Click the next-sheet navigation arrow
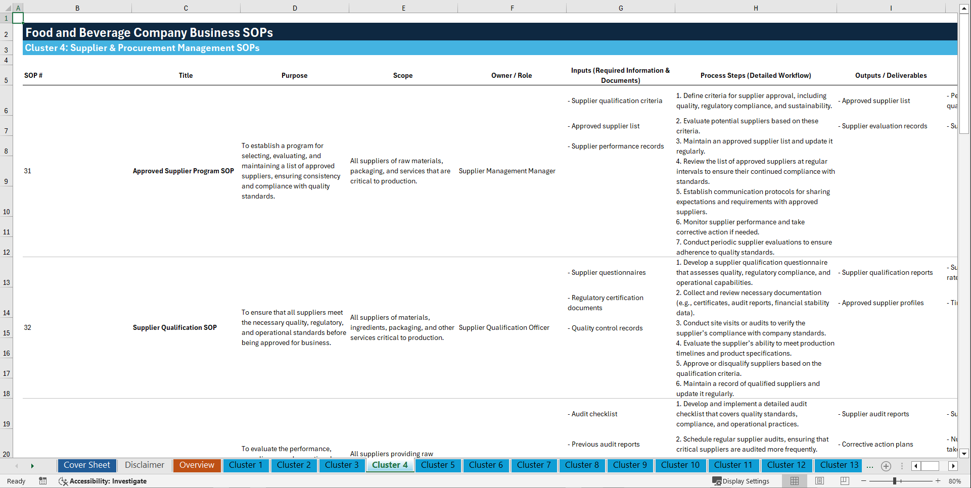Viewport: 971px width, 488px height. click(x=32, y=466)
